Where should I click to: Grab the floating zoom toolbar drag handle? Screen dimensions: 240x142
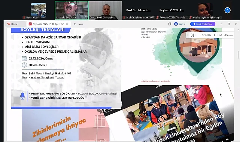(x=188, y=35)
